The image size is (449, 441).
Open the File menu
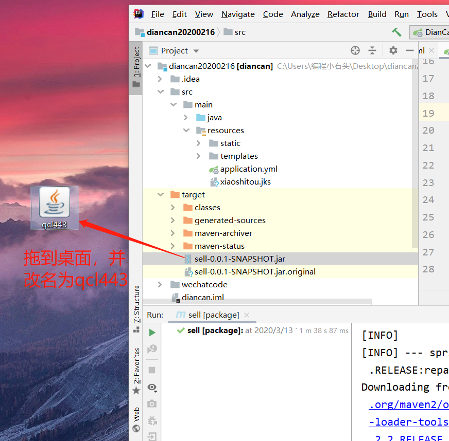[x=158, y=14]
